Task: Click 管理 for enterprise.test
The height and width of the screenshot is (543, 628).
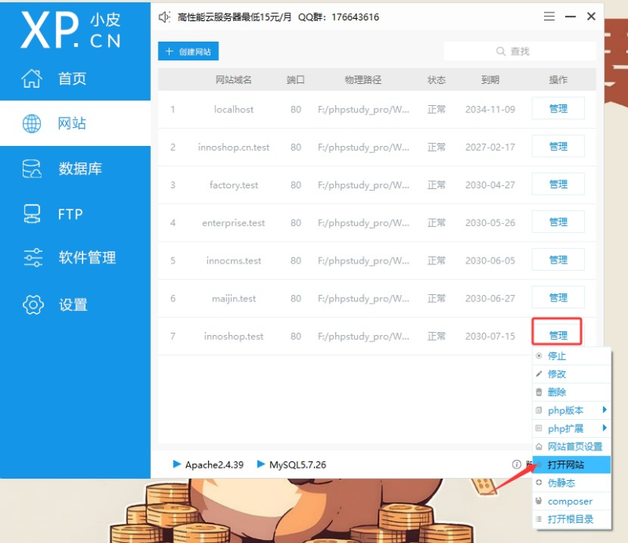Action: [558, 222]
